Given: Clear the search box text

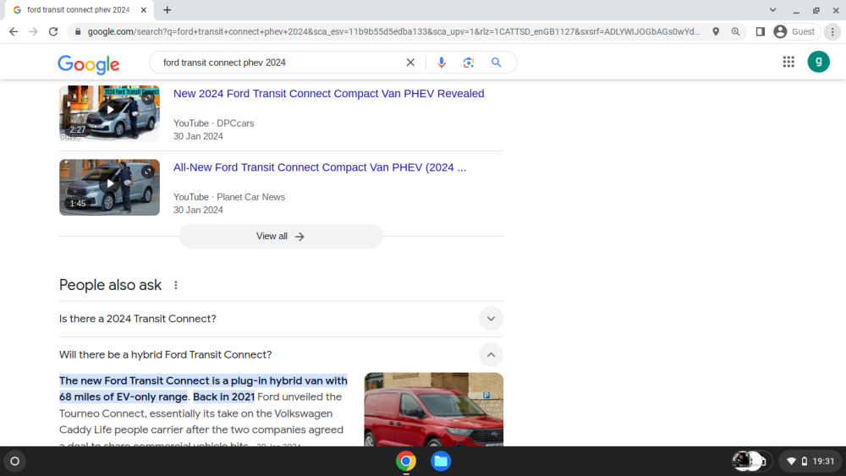Looking at the screenshot, I should tap(410, 63).
